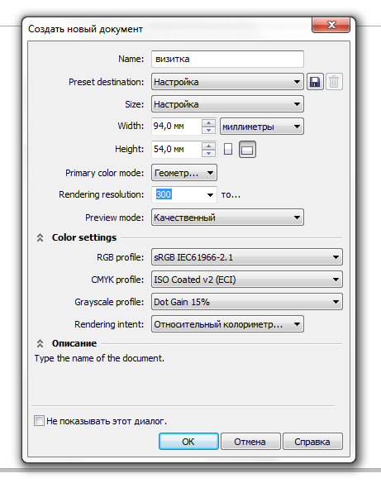Enable Не показывать этот диалог checkbox
The height and width of the screenshot is (488, 381).
pos(39,421)
